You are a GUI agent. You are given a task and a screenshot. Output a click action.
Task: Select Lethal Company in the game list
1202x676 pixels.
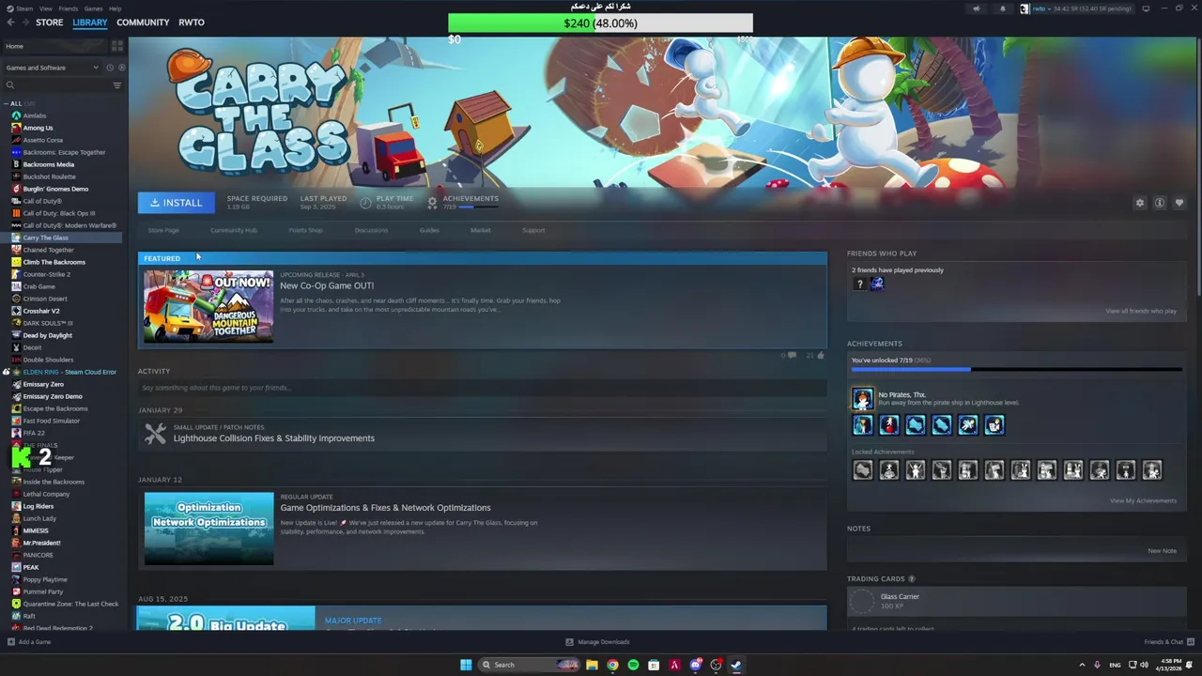46,494
